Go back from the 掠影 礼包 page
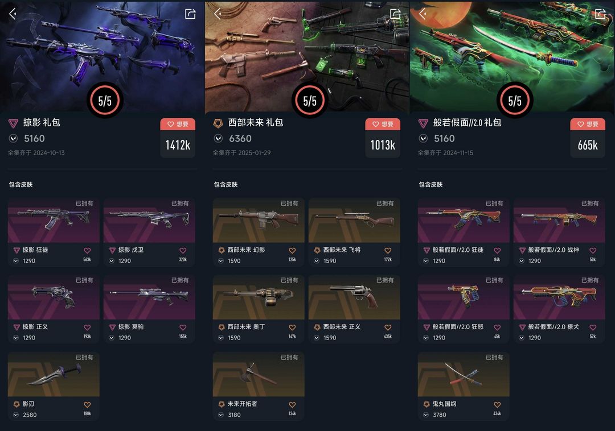This screenshot has width=615, height=431. 13,14
